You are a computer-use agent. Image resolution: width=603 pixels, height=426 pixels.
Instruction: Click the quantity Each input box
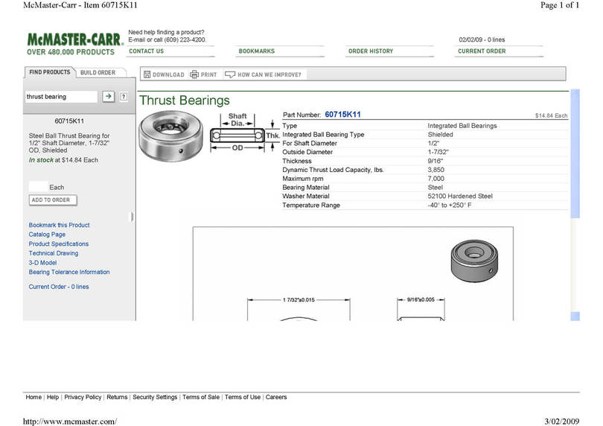point(38,187)
